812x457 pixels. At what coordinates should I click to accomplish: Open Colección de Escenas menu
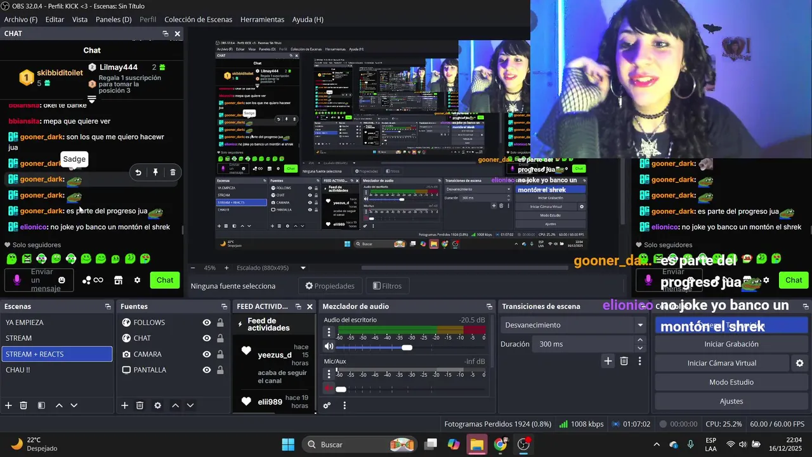198,20
